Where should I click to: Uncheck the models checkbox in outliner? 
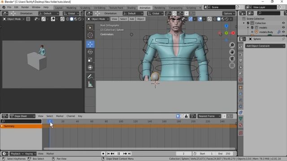(252, 28)
